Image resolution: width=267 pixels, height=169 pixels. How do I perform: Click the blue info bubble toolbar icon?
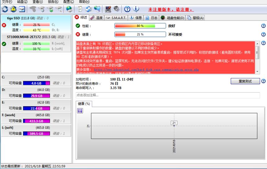click(136, 9)
